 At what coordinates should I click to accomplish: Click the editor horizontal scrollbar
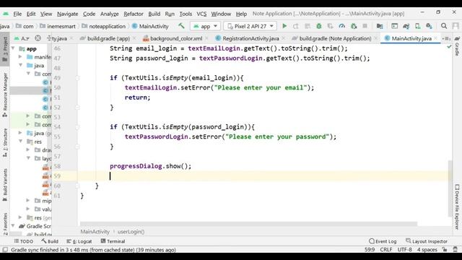pos(248,224)
